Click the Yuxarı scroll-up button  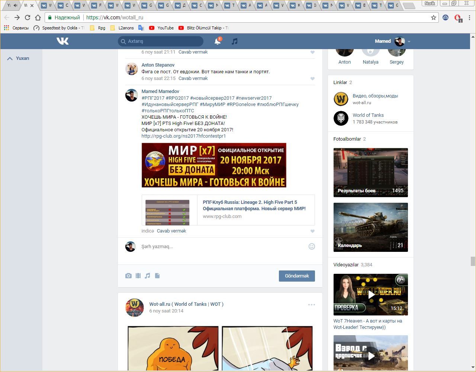tap(18, 58)
